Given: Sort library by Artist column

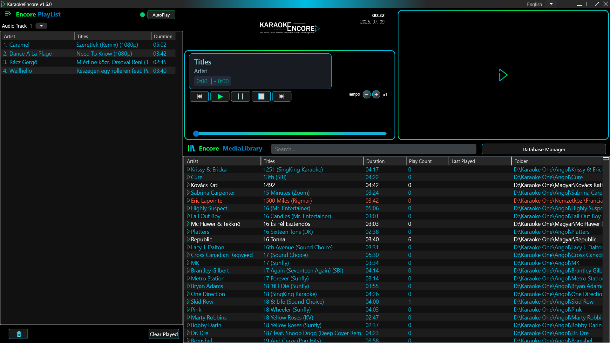Looking at the screenshot, I should (x=222, y=161).
